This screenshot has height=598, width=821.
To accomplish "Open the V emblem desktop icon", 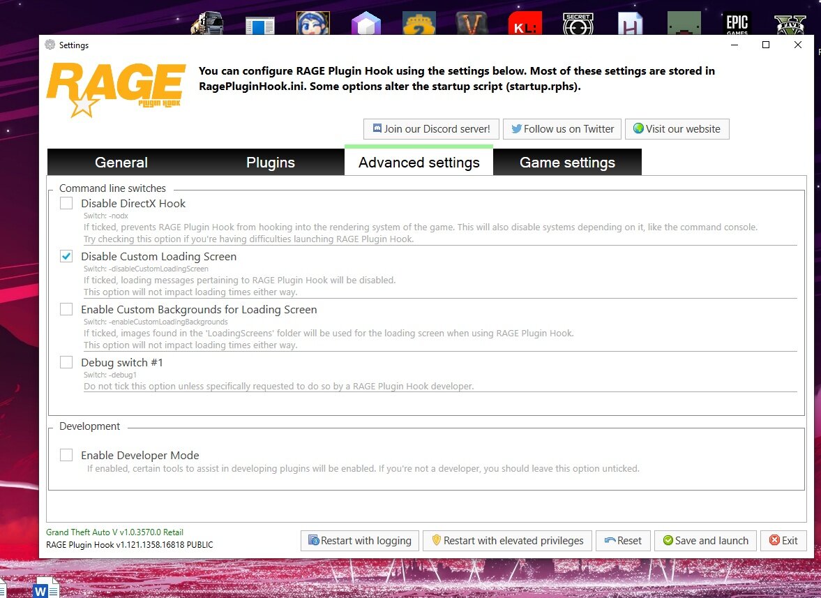I will point(472,24).
